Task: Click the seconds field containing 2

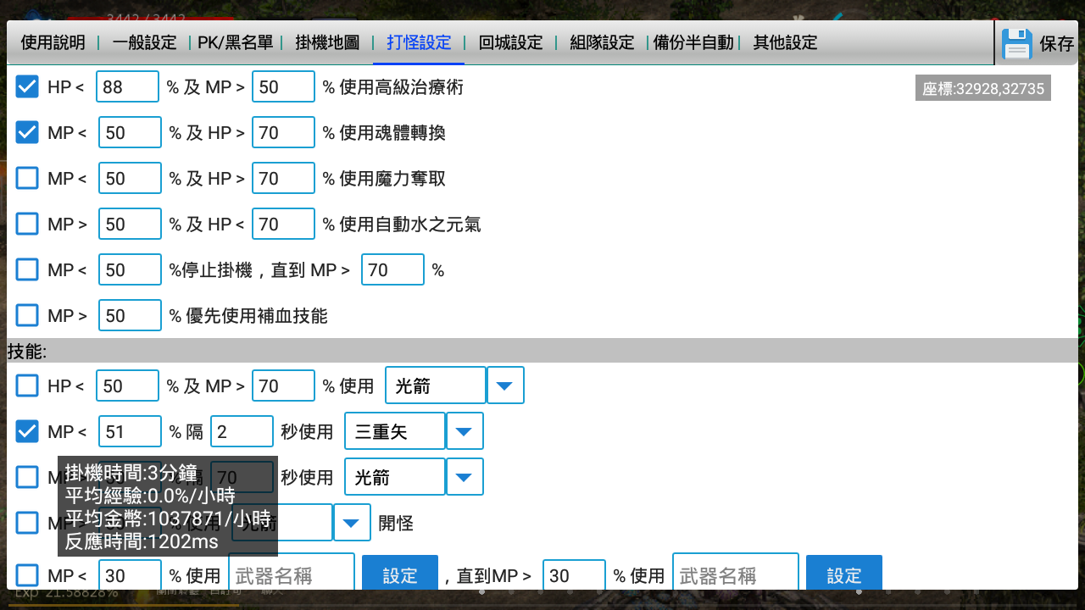Action: [x=242, y=431]
